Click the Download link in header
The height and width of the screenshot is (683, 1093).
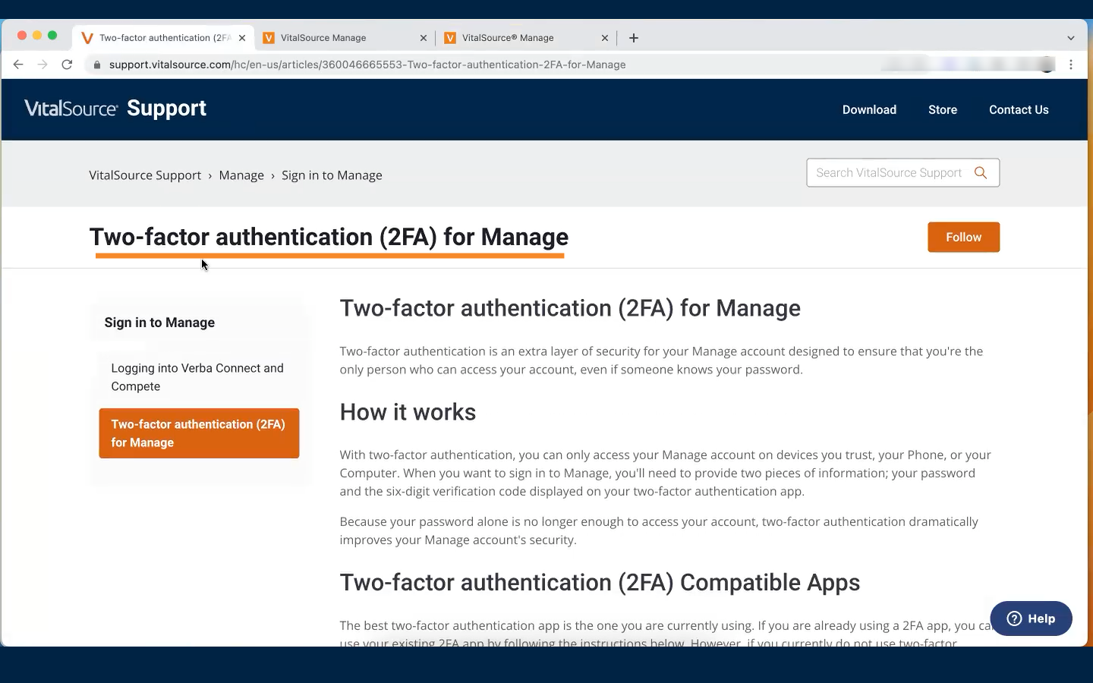[869, 110]
